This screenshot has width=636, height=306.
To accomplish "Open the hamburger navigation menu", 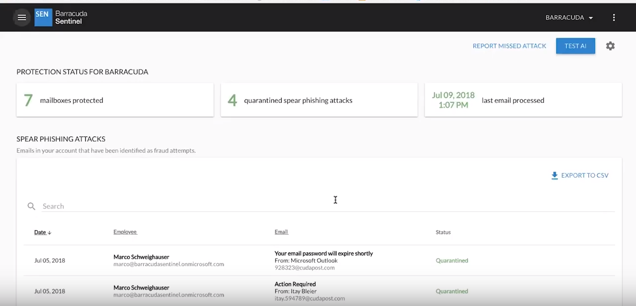I will [x=21, y=17].
